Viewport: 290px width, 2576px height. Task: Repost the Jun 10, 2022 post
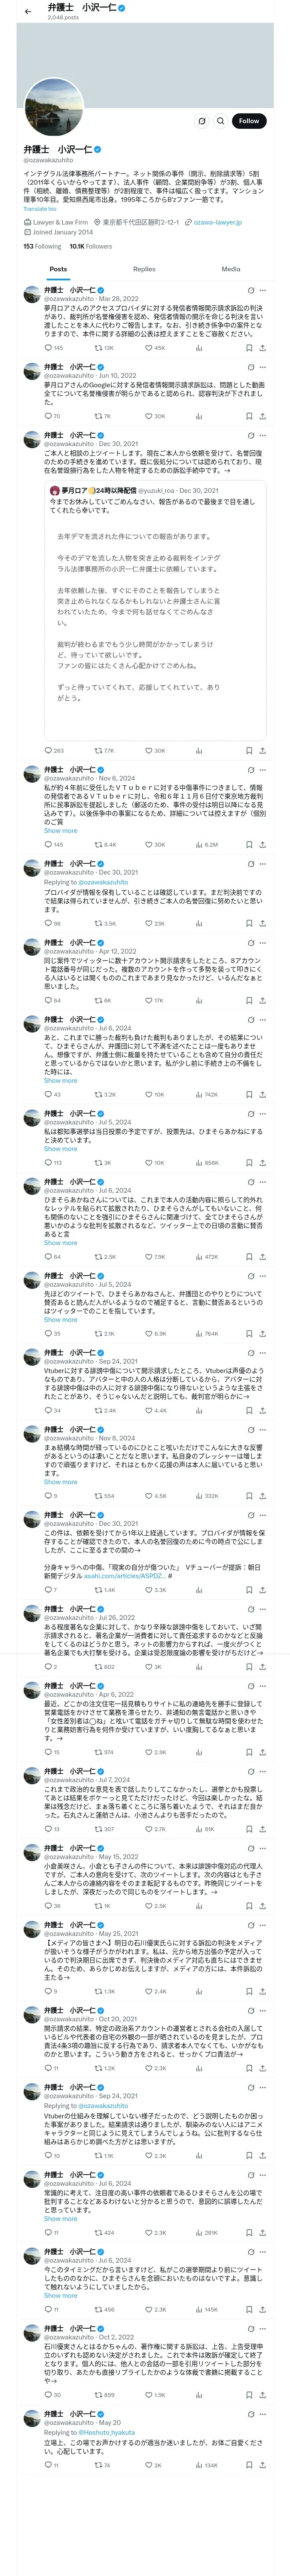pyautogui.click(x=103, y=416)
